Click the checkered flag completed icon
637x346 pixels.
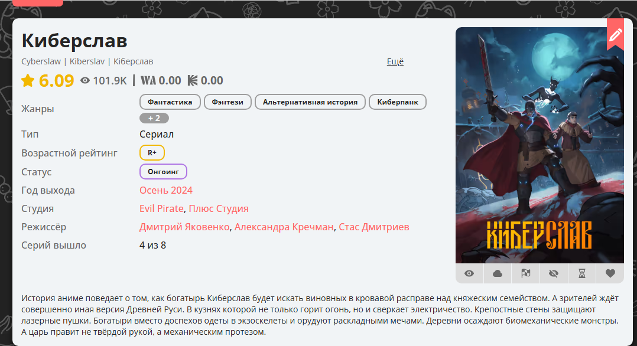526,274
